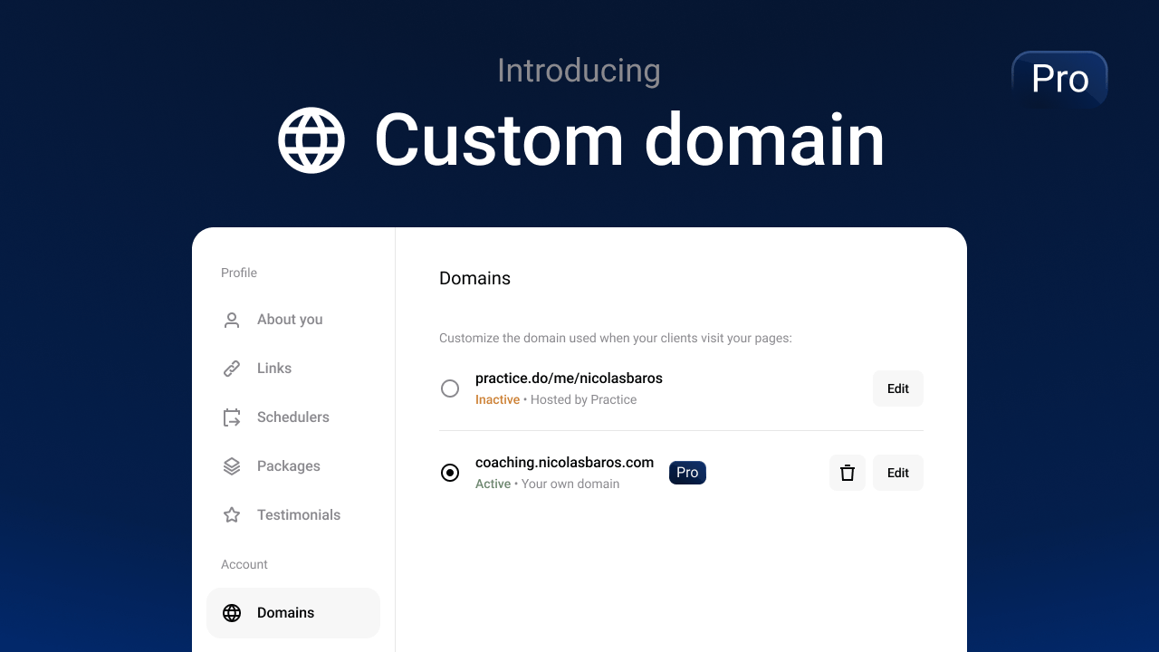This screenshot has width=1159, height=652.
Task: Open the About you section
Action: click(x=290, y=320)
